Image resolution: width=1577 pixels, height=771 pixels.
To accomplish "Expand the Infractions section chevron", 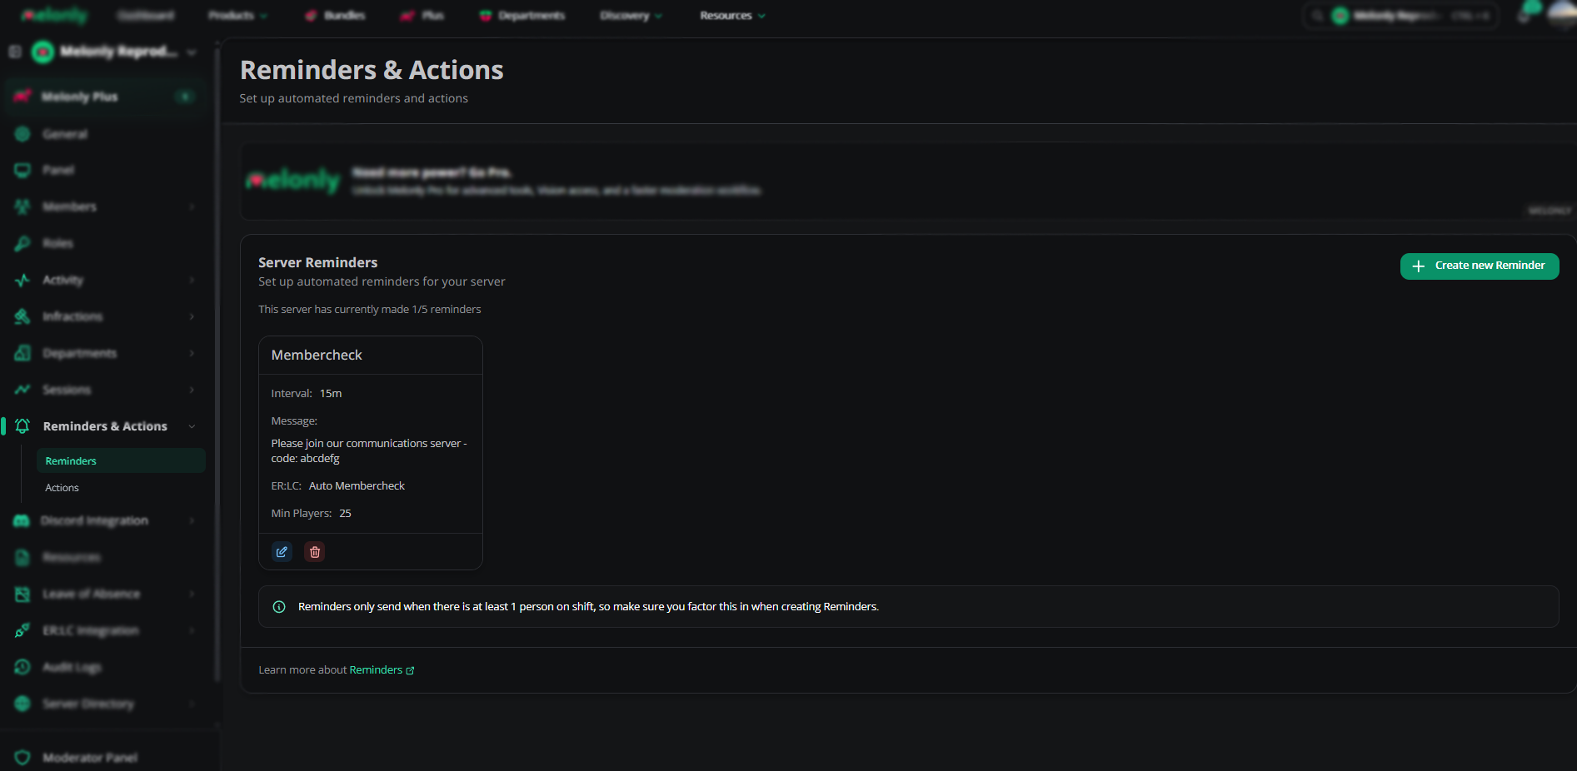I will (192, 316).
